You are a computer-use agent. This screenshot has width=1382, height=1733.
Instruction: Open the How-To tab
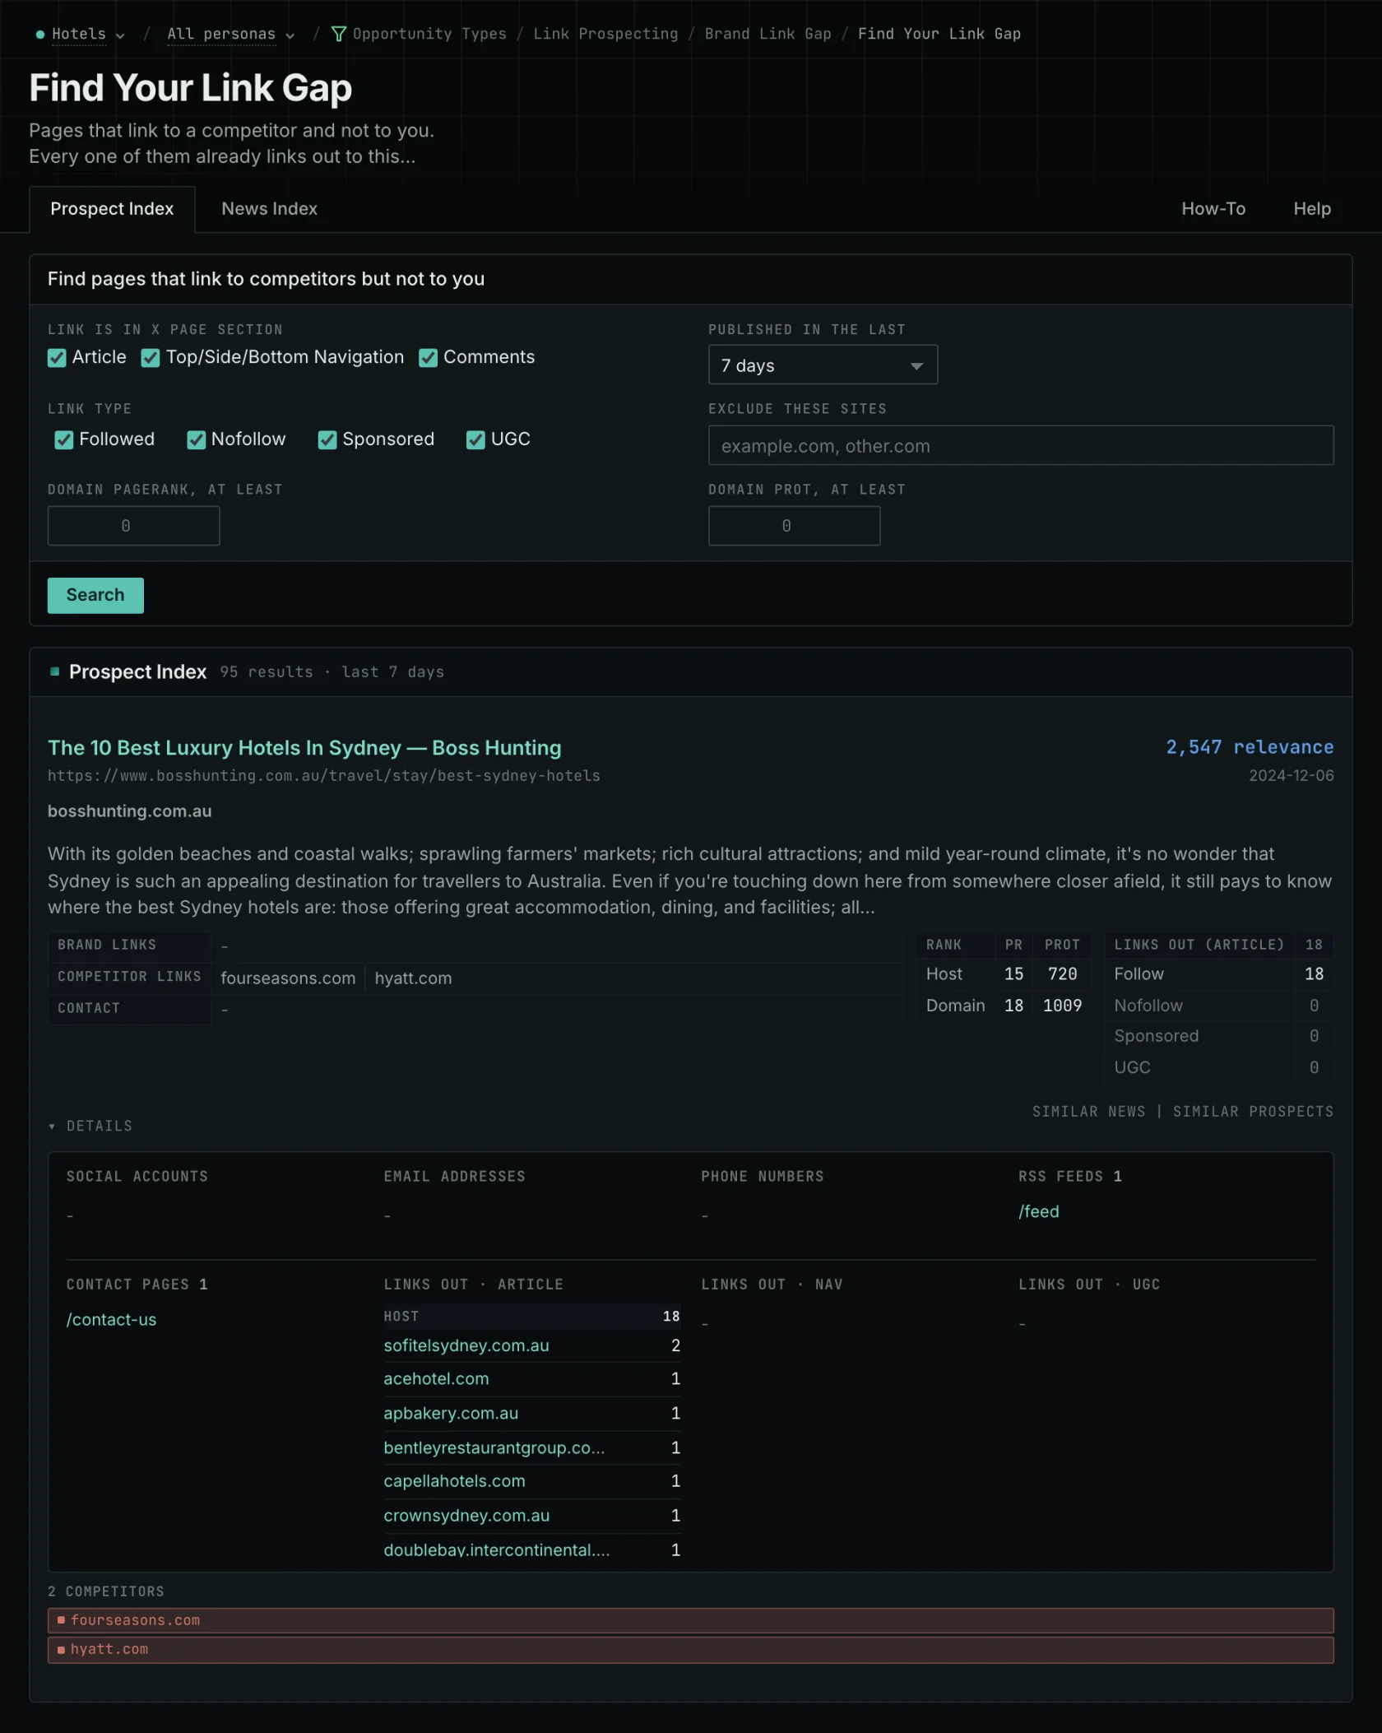click(x=1213, y=209)
